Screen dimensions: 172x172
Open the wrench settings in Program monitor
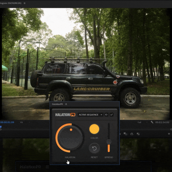[152, 122]
